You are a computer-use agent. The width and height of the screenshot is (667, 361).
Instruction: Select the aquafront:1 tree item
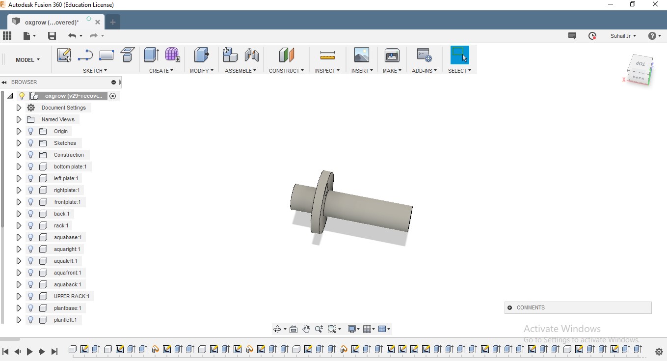click(68, 273)
